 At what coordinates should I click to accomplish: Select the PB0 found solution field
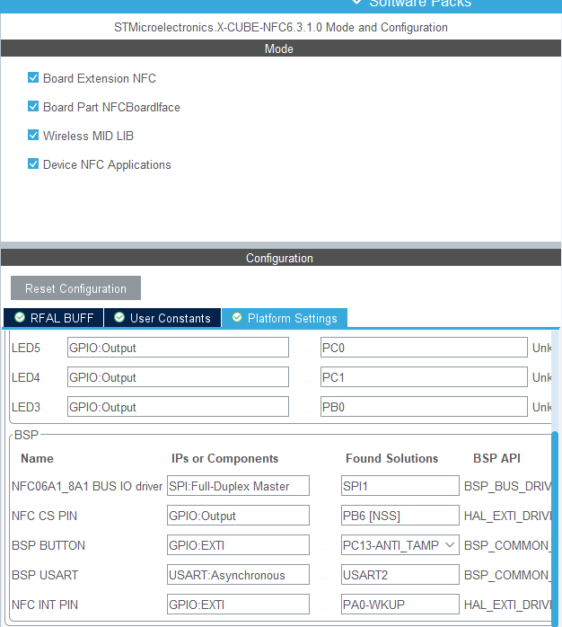pos(424,407)
